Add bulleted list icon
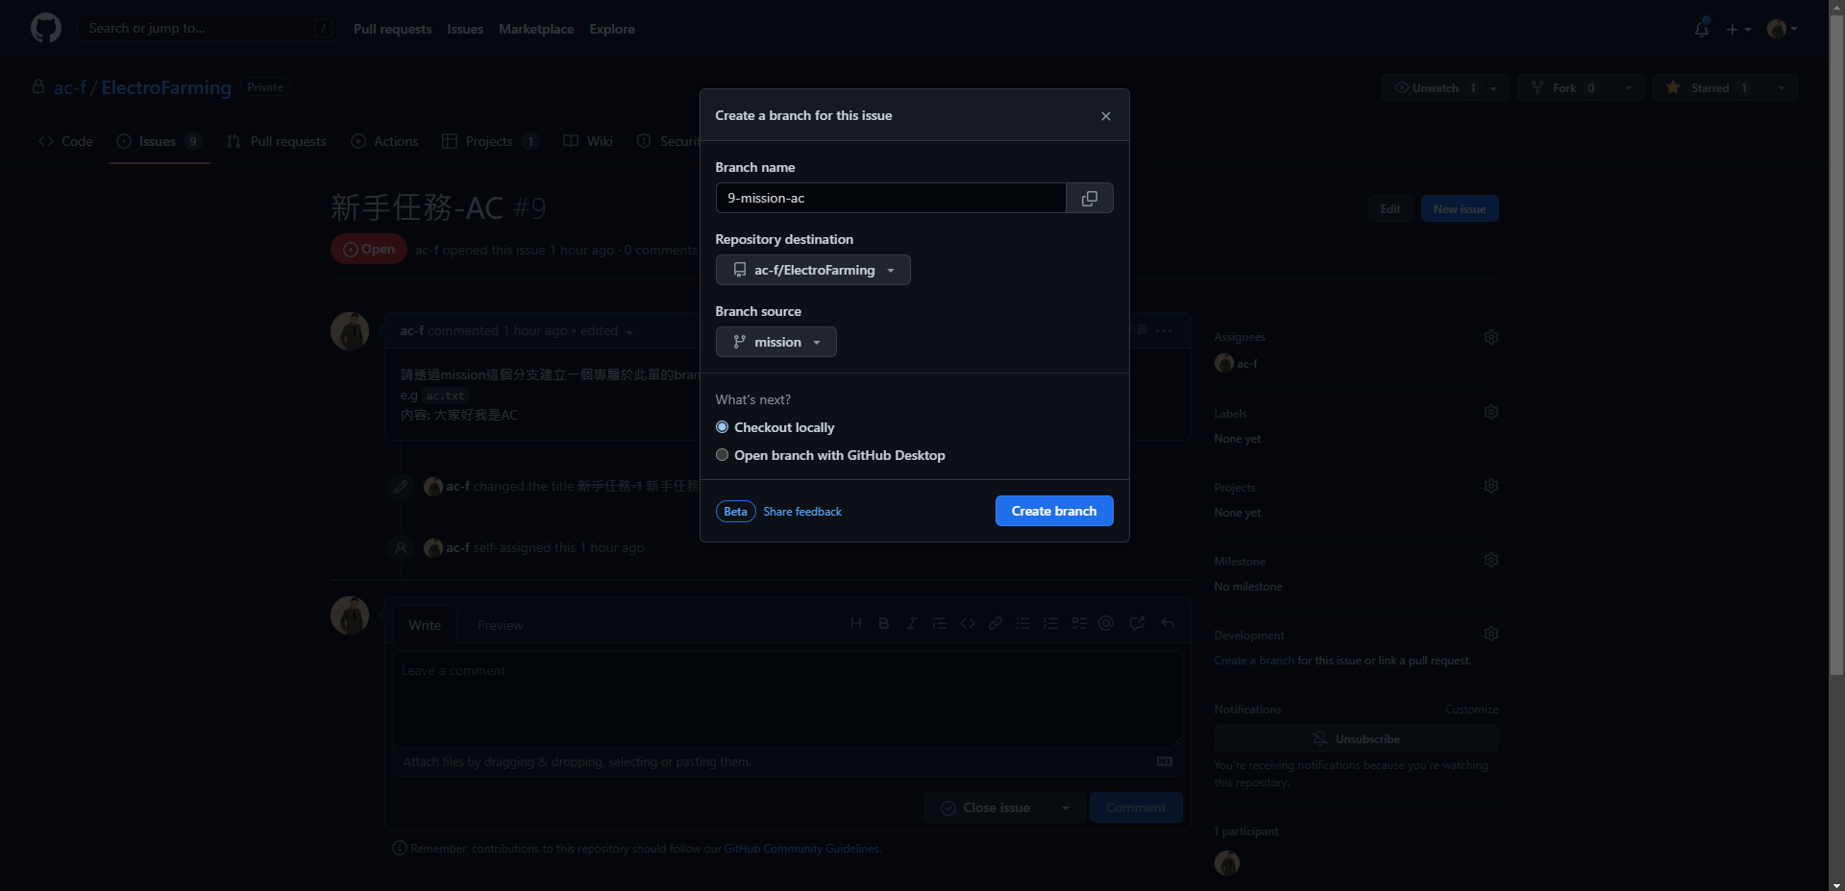The width and height of the screenshot is (1845, 891). tap(1023, 623)
